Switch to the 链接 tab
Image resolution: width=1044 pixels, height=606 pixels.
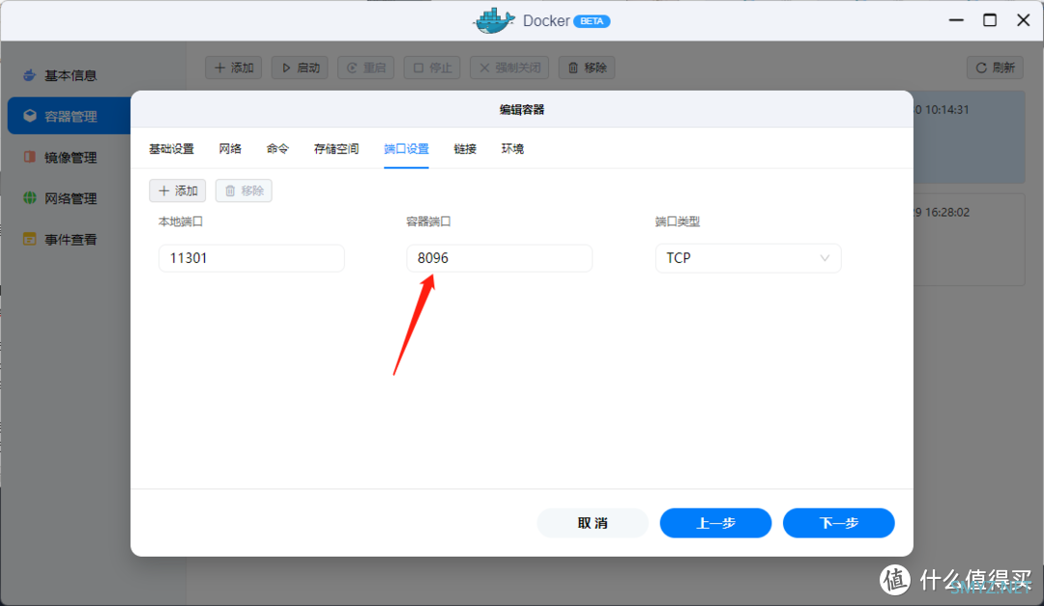point(465,149)
